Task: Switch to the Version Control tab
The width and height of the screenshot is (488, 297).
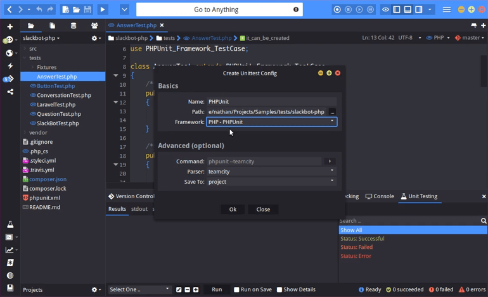Action: tap(131, 196)
